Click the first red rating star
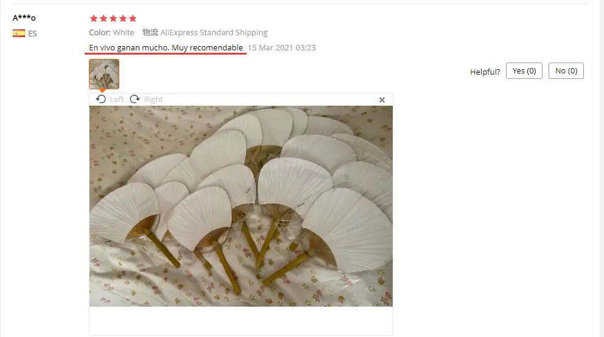This screenshot has height=337, width=604. coord(94,18)
